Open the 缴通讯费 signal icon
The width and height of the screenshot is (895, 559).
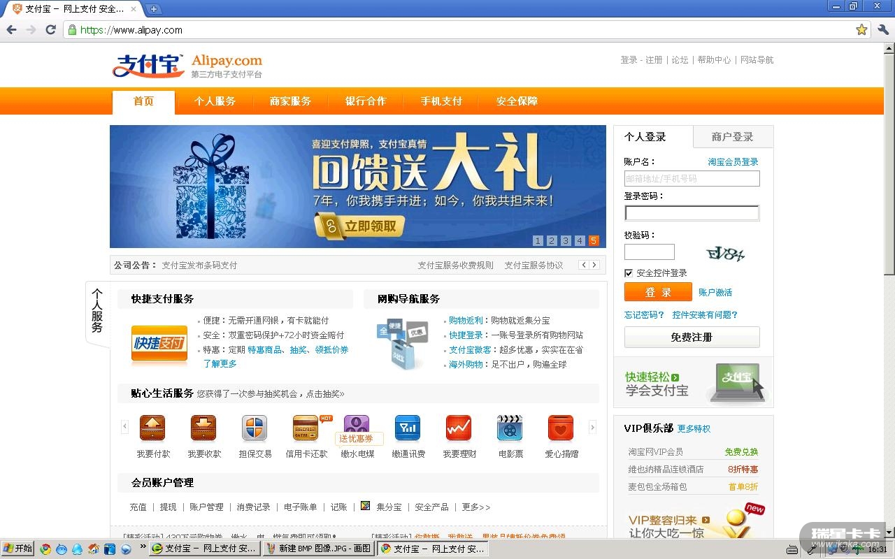(408, 428)
